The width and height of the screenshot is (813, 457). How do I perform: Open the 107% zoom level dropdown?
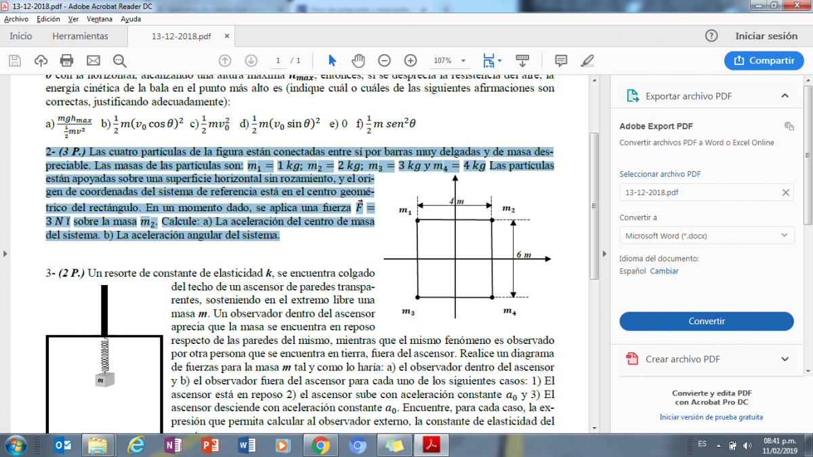449,60
